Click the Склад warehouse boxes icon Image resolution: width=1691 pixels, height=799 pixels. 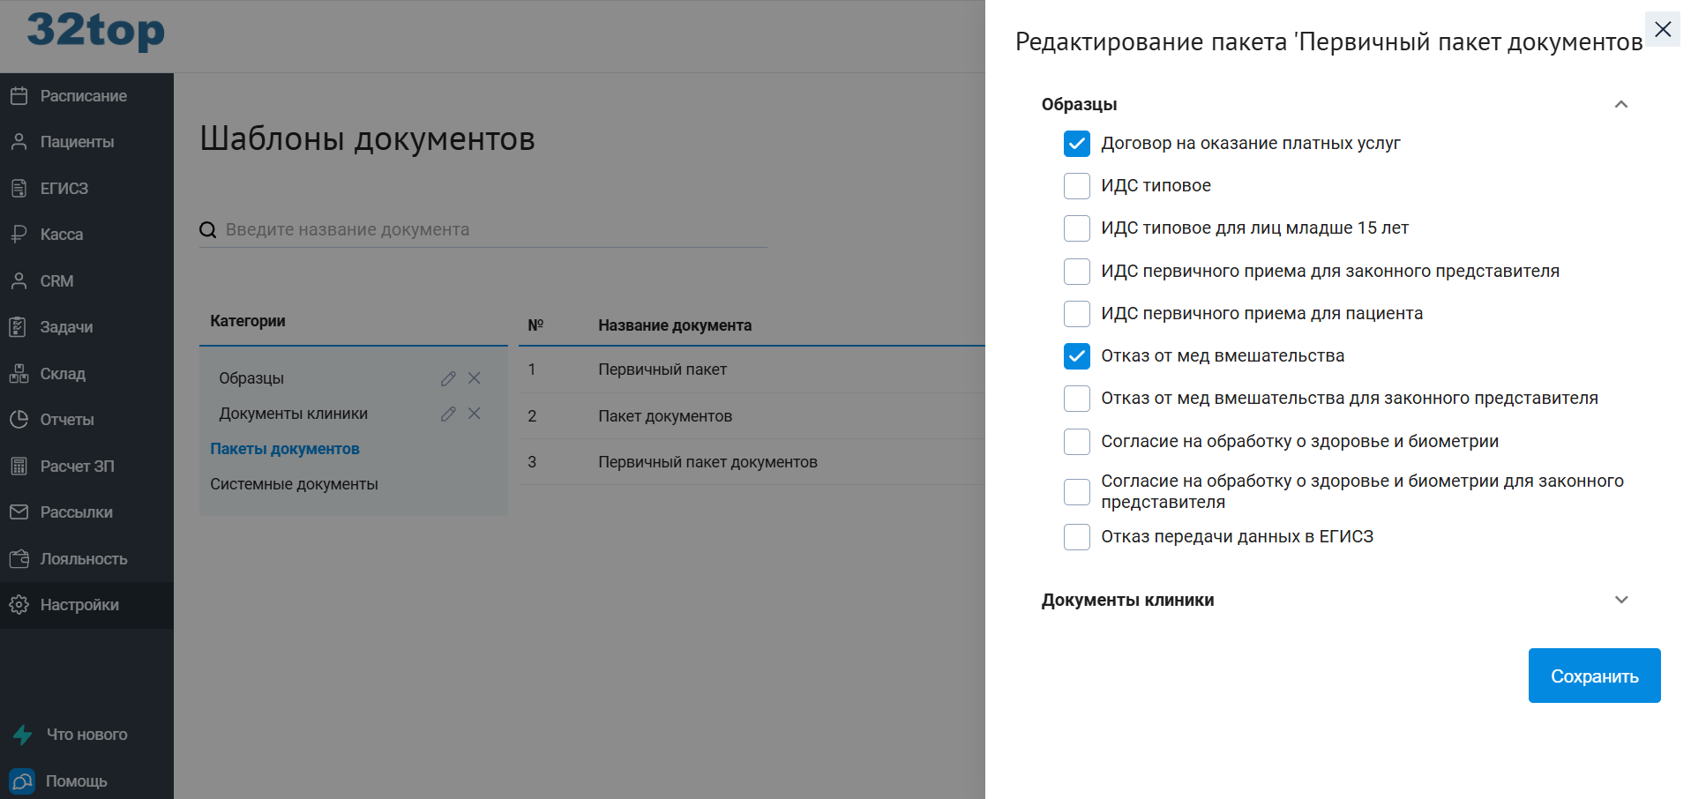19,374
